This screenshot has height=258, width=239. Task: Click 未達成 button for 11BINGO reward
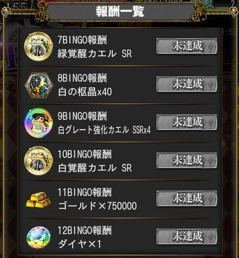(x=187, y=199)
